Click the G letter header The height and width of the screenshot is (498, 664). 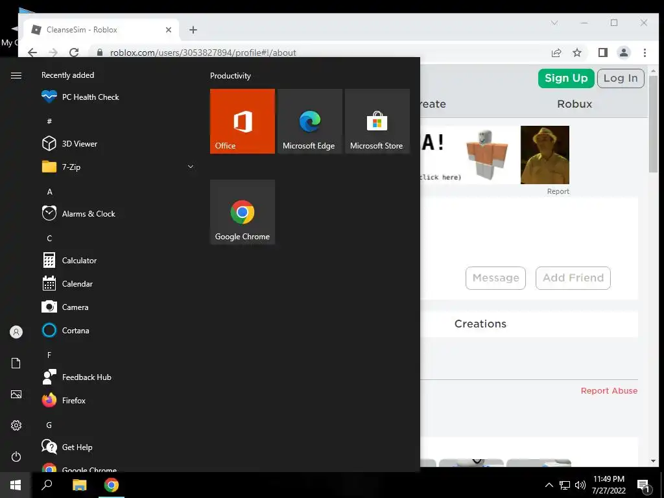coord(49,425)
